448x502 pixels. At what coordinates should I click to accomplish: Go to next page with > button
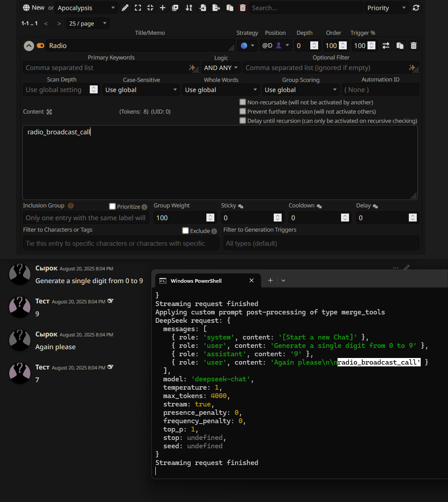tap(59, 23)
